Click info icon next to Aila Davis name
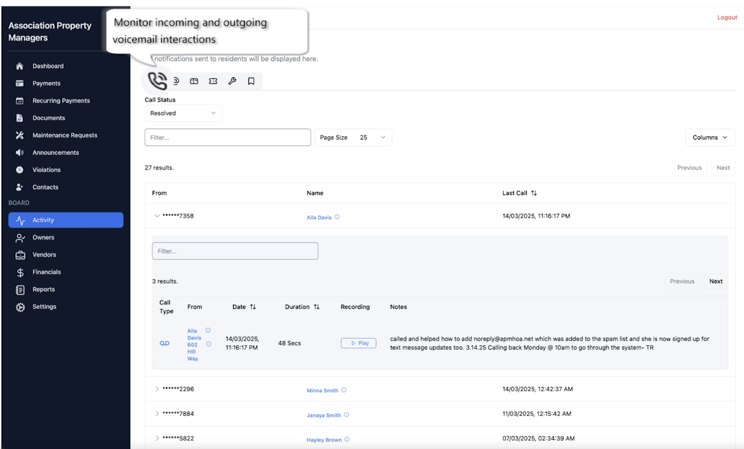The height and width of the screenshot is (449, 744). click(337, 217)
